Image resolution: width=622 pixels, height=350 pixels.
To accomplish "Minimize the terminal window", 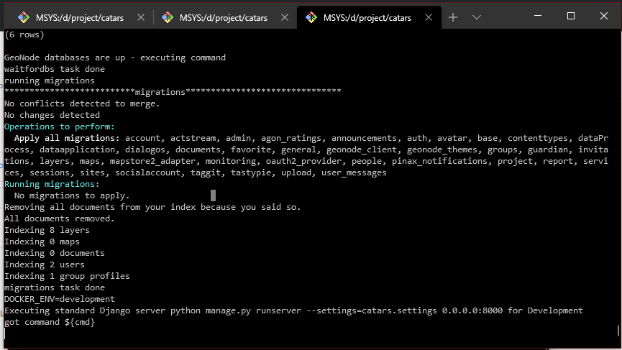I will [x=538, y=16].
